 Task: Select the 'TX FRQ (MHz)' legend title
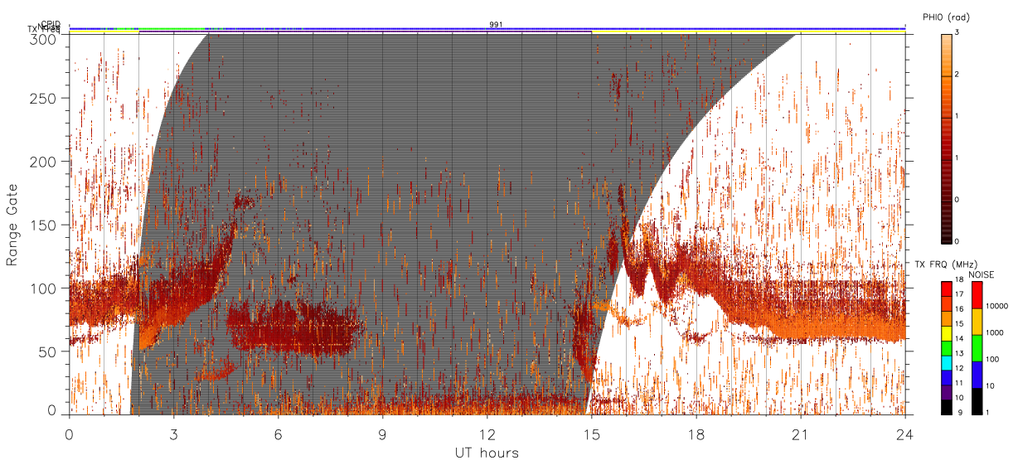[944, 264]
